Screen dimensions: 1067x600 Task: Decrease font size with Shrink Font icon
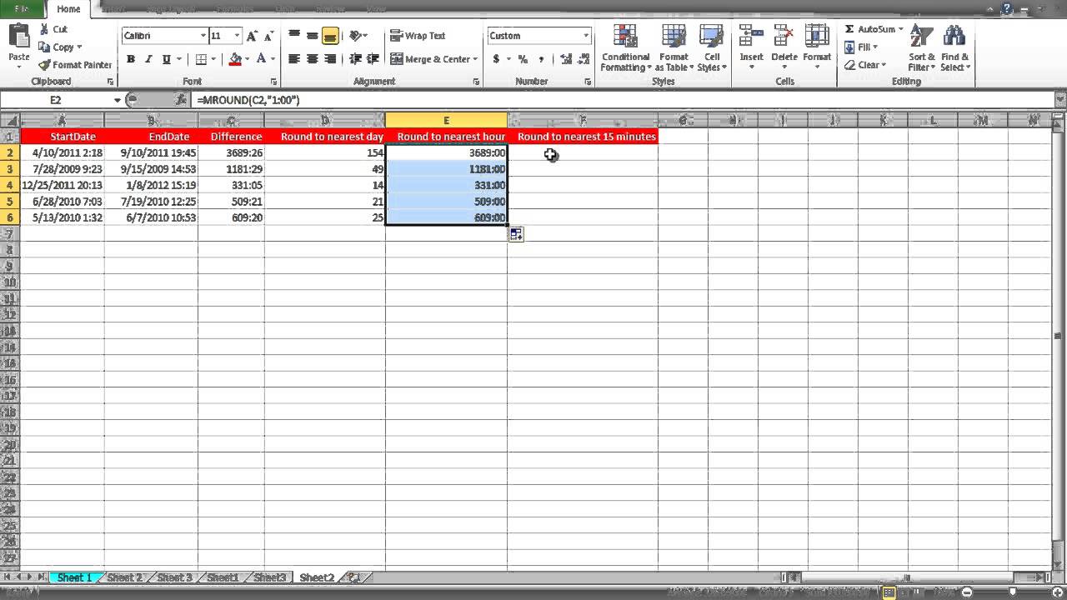click(268, 36)
